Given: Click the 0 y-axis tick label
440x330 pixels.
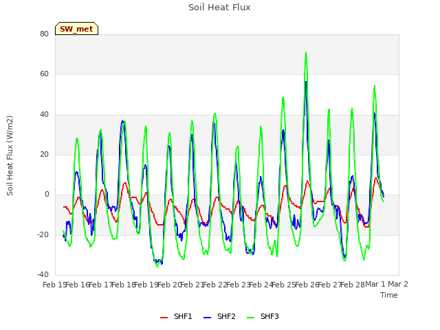Looking at the screenshot, I should point(47,195).
